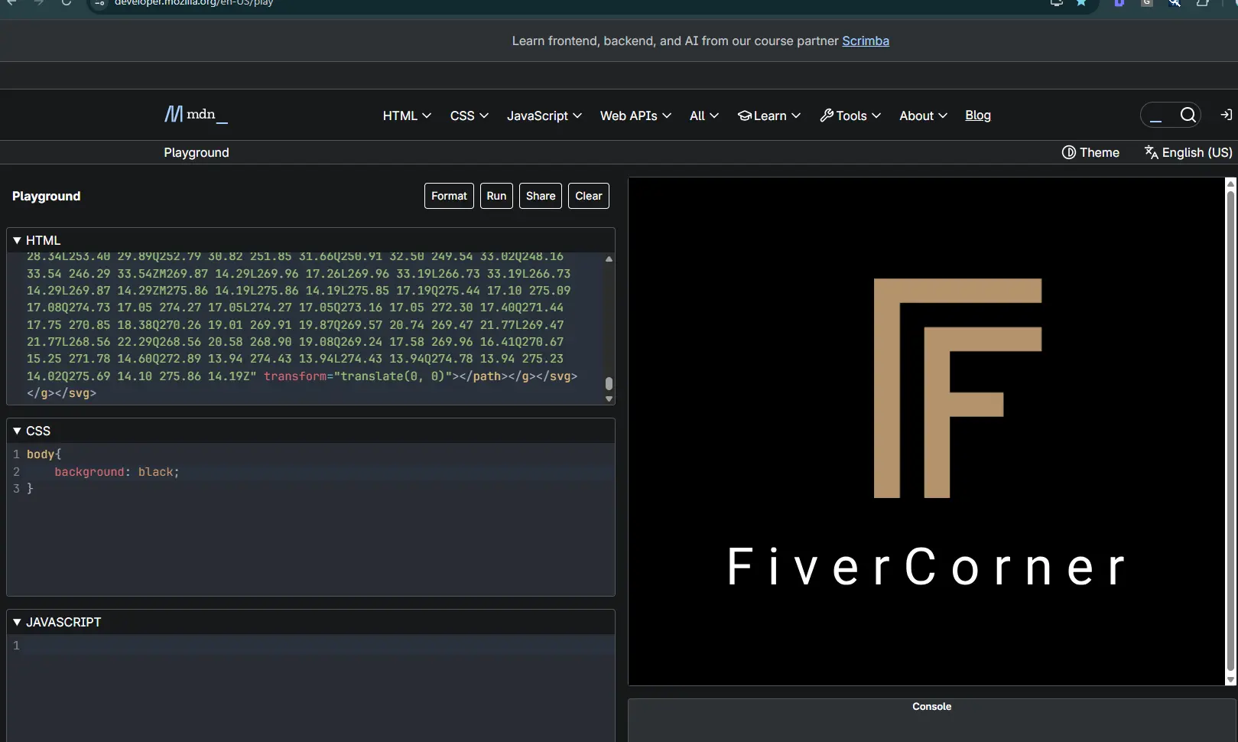
Task: Click the Playground heading above the editors
Action: coord(46,196)
